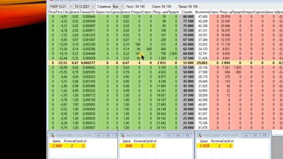Expand the Страйков 'Все' dropdown

tap(118, 7)
